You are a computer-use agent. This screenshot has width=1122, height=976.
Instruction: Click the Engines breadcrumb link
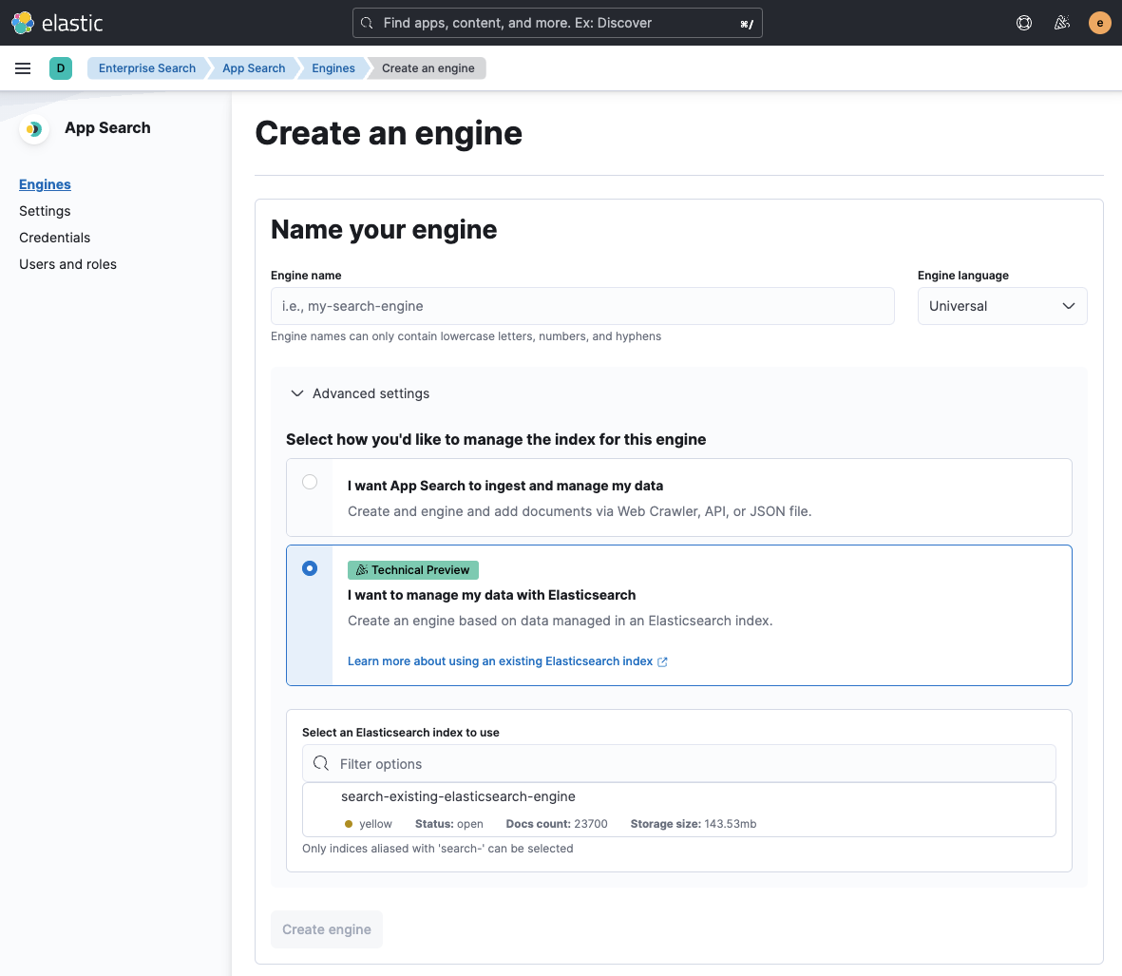click(333, 67)
